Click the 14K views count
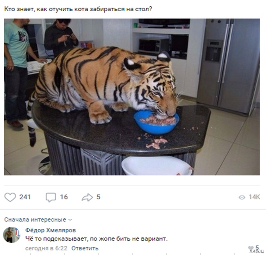Screen dimensions: 266x255 [x=254, y=197]
